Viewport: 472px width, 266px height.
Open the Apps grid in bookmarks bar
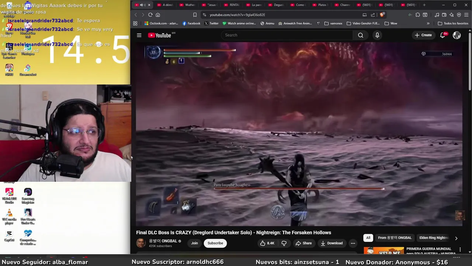click(x=135, y=23)
